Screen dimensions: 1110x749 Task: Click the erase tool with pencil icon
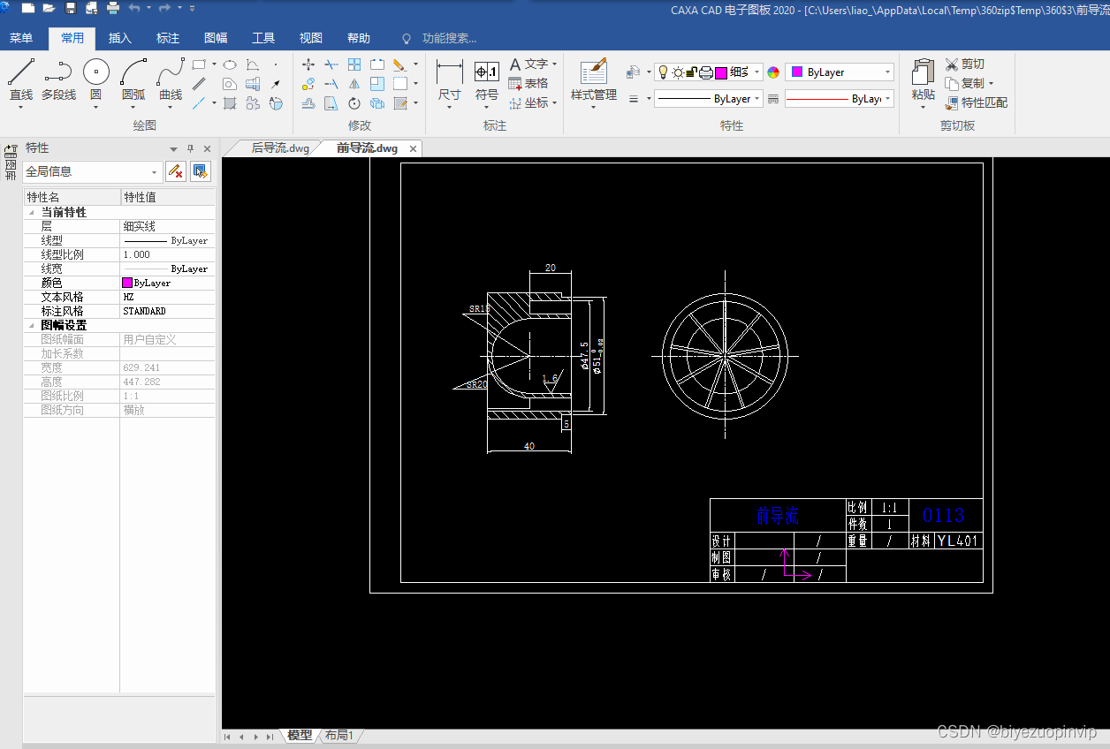coord(399,64)
